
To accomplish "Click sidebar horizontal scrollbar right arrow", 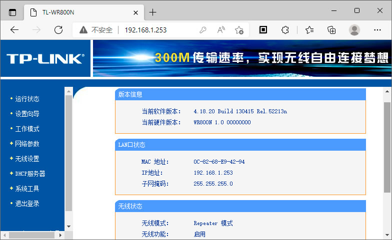I will point(60,235).
